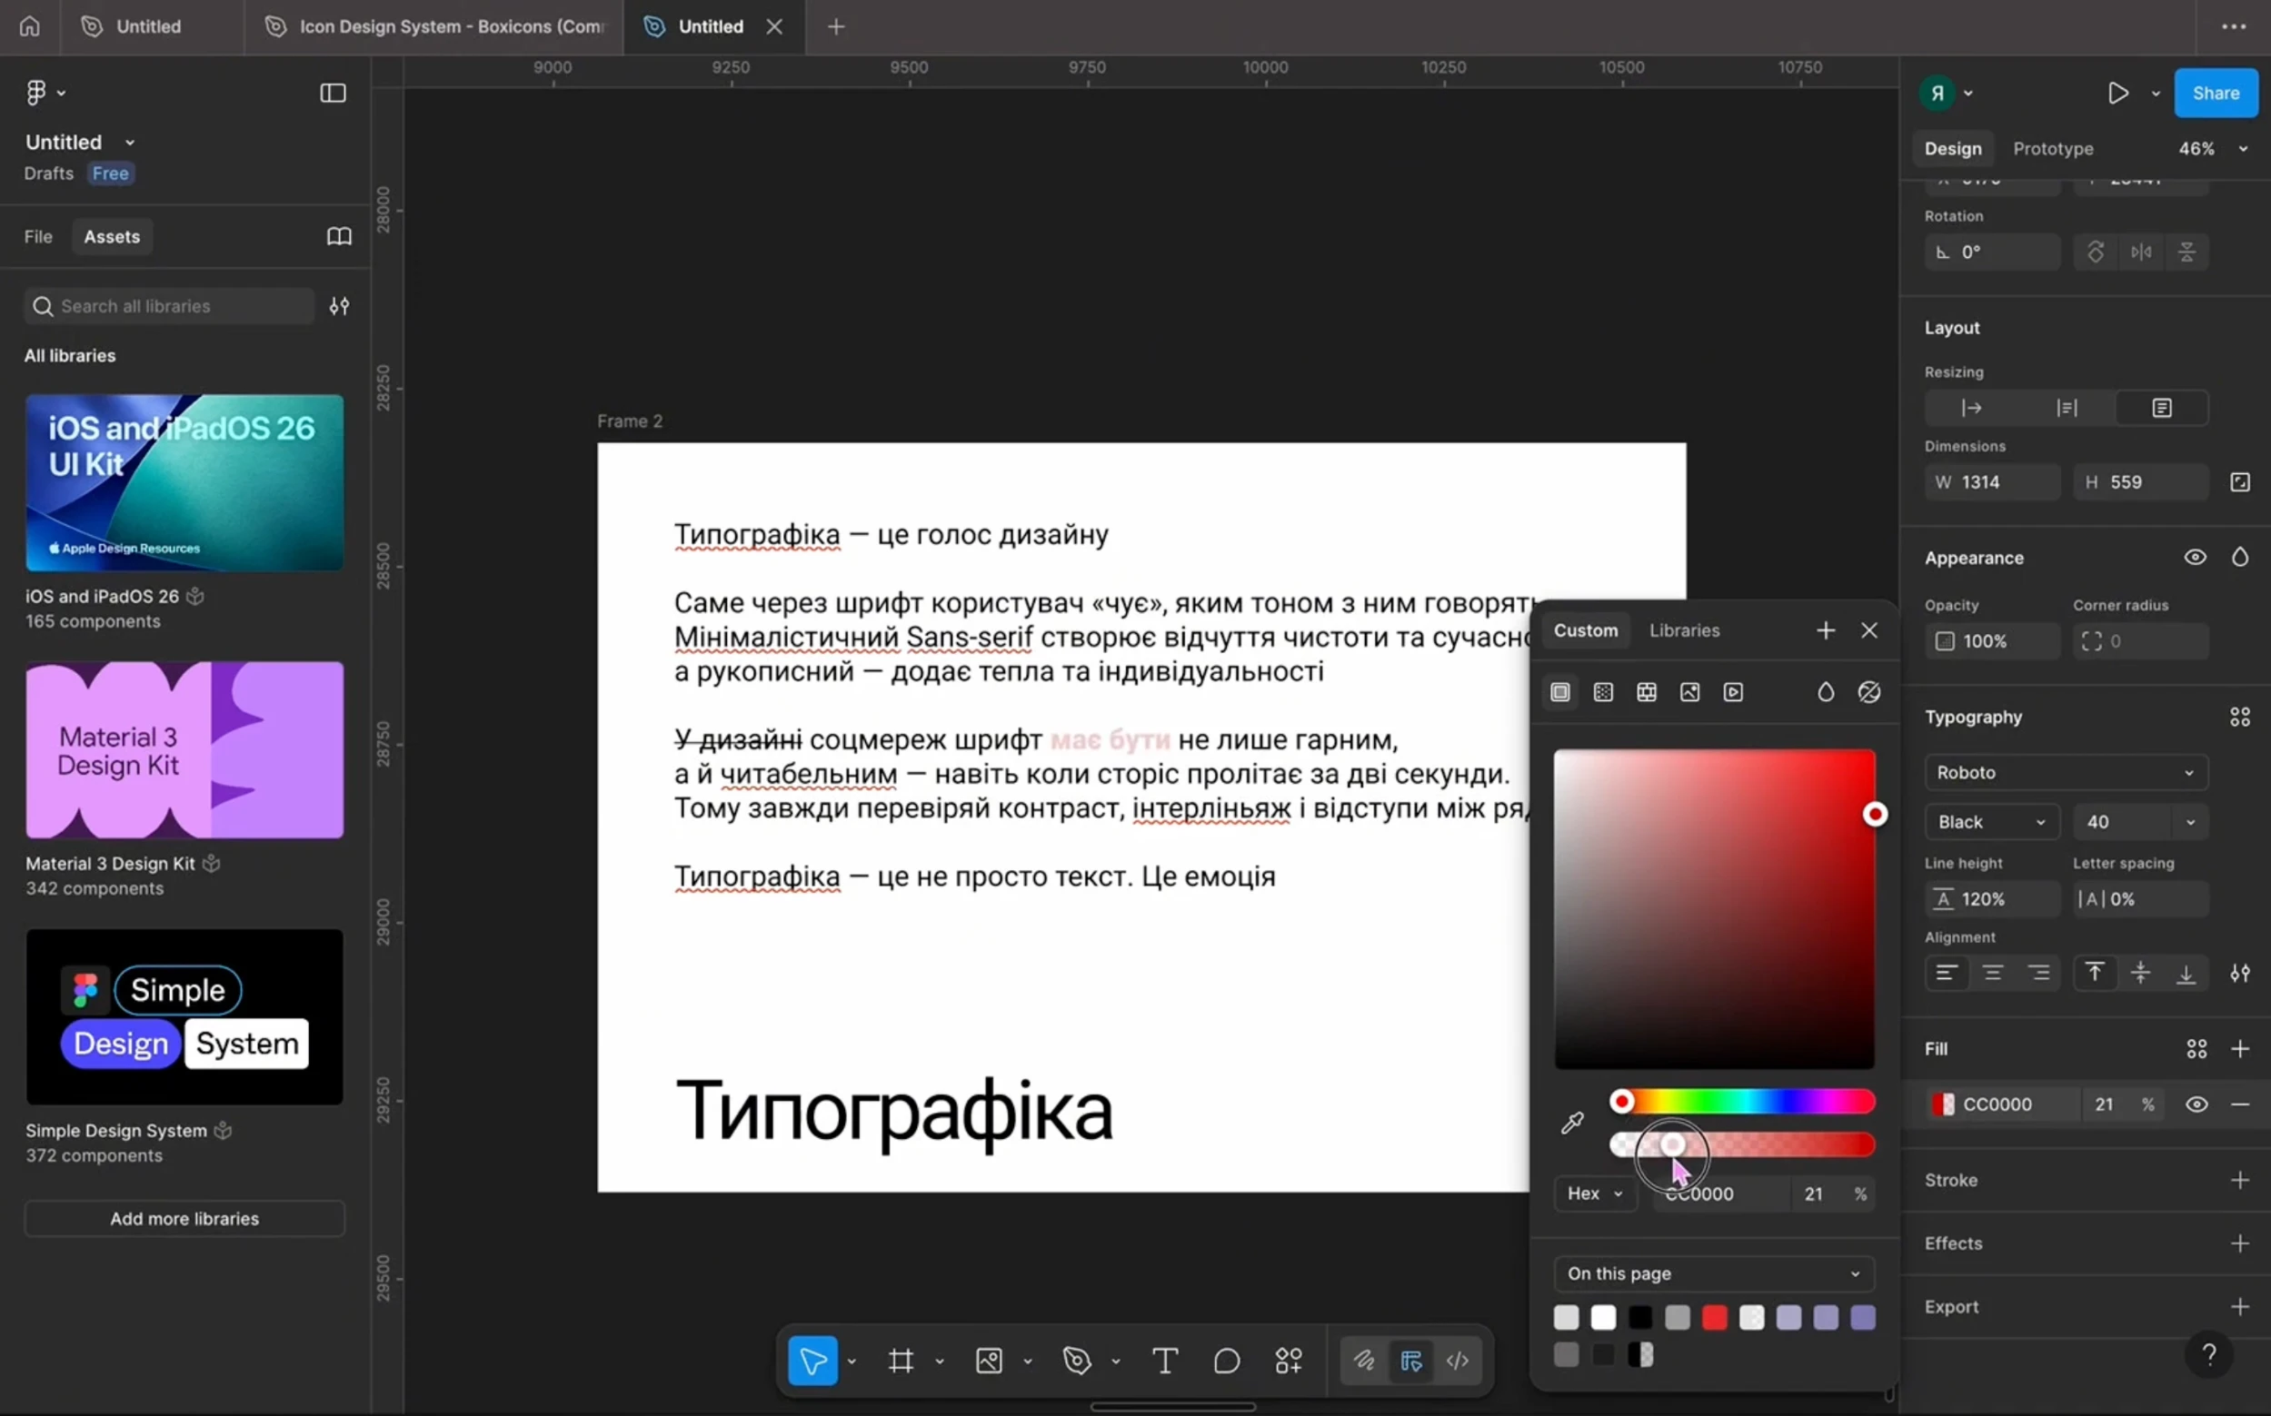Choose pattern fill type in color picker

pos(1646,692)
